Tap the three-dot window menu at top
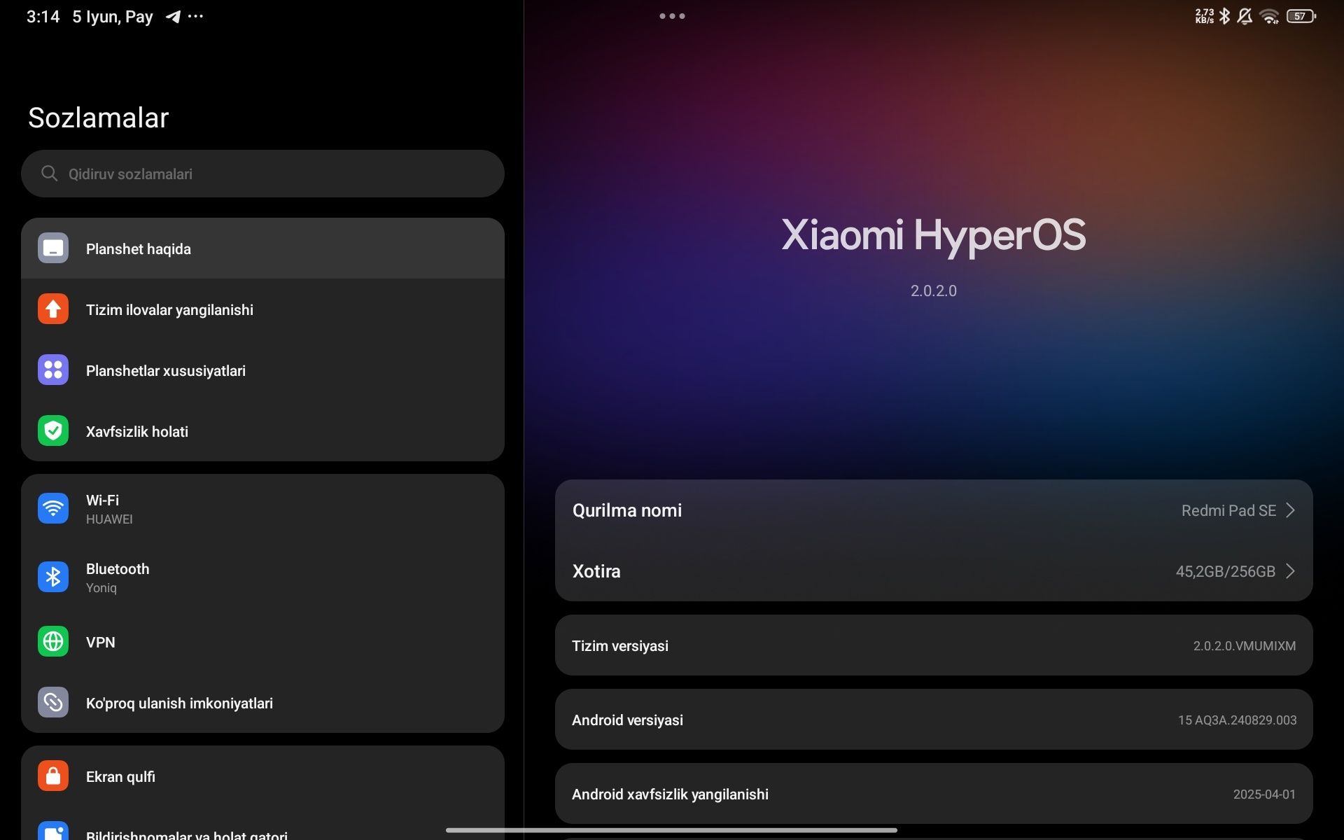Image resolution: width=1344 pixels, height=840 pixels. pos(672,16)
